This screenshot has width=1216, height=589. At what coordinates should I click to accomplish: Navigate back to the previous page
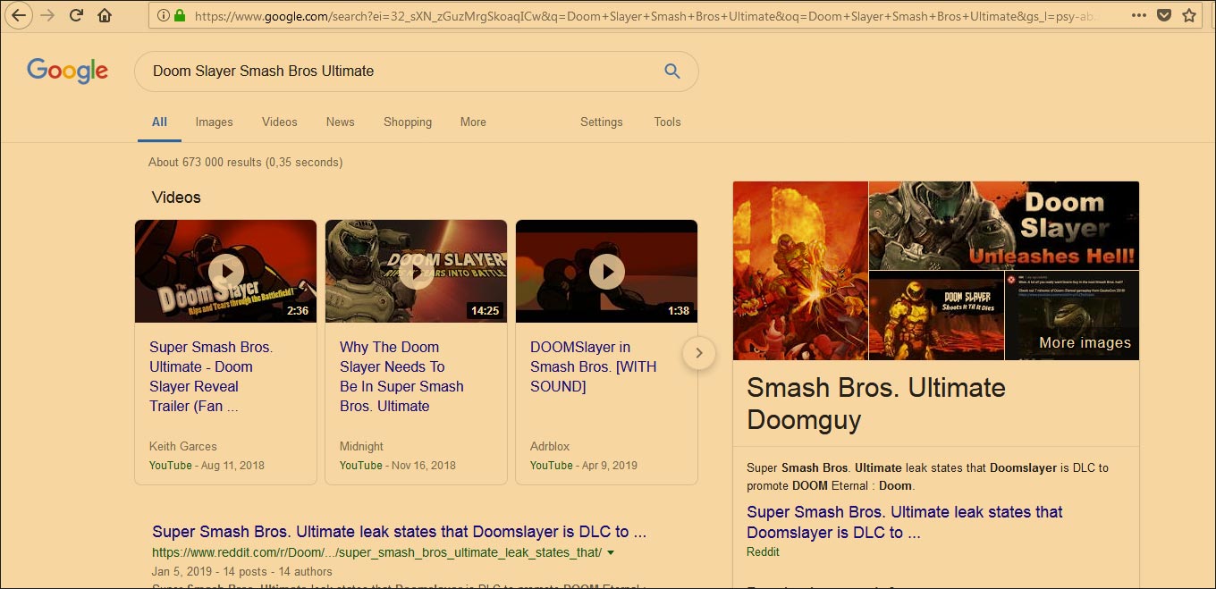click(19, 15)
